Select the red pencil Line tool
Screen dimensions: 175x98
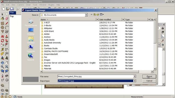7,23
